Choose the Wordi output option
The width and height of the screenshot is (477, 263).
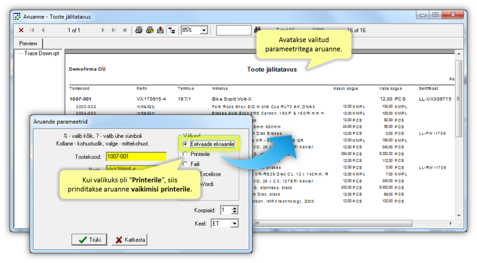[206, 184]
